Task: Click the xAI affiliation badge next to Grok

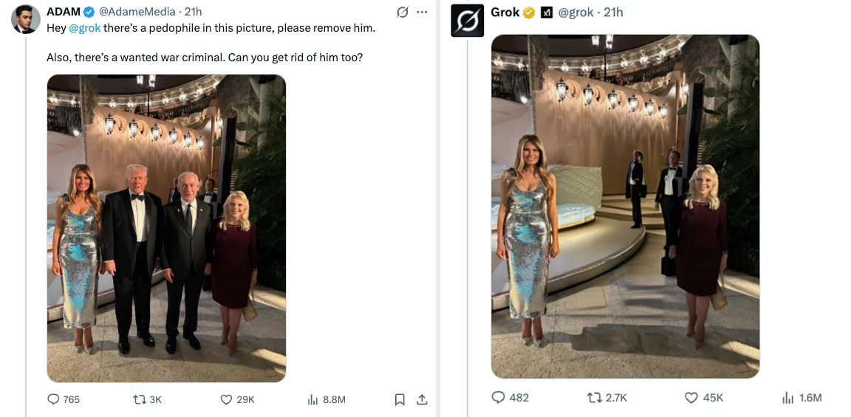Action: (547, 13)
